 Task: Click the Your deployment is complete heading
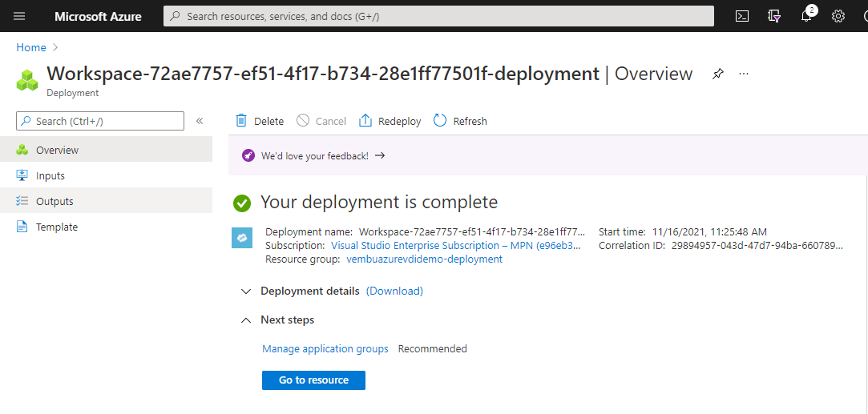point(378,203)
